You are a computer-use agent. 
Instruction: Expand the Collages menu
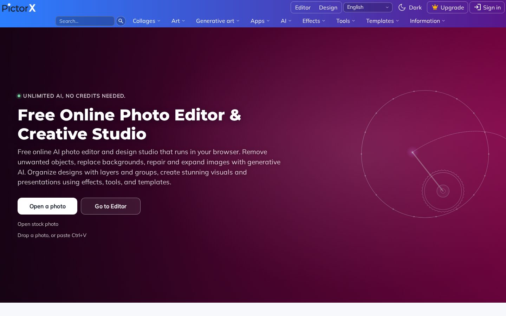coord(147,21)
